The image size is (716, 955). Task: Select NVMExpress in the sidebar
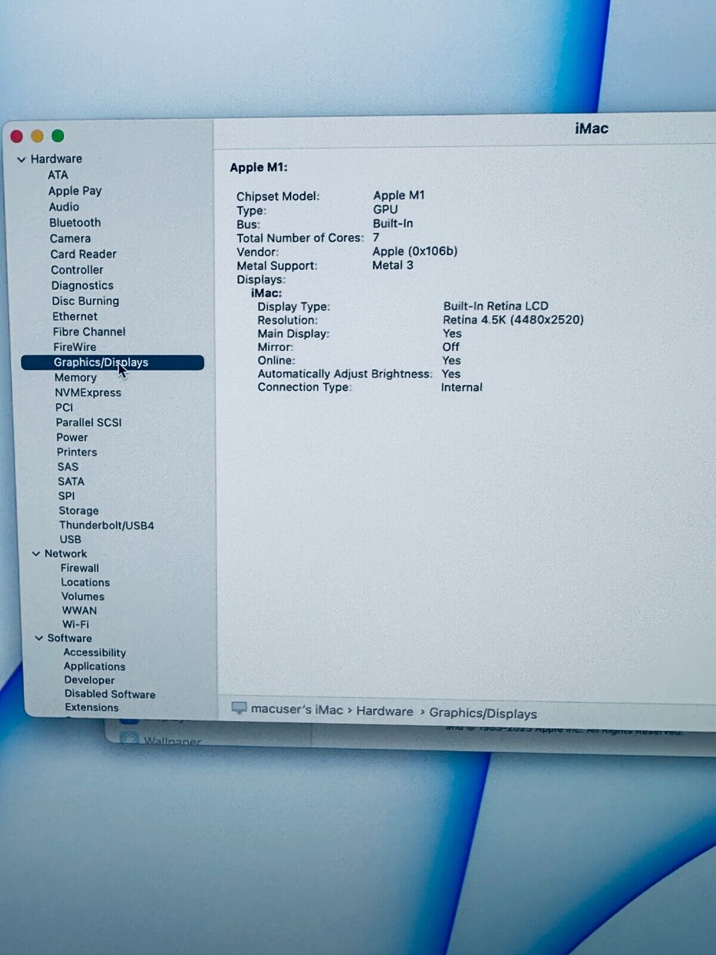click(x=88, y=392)
